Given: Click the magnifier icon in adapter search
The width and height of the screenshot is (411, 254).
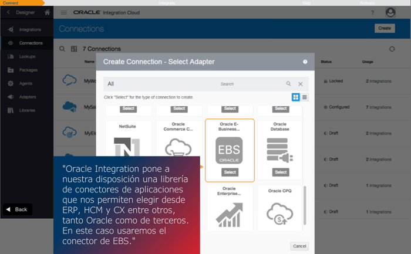Looking at the screenshot, I should (288, 83).
